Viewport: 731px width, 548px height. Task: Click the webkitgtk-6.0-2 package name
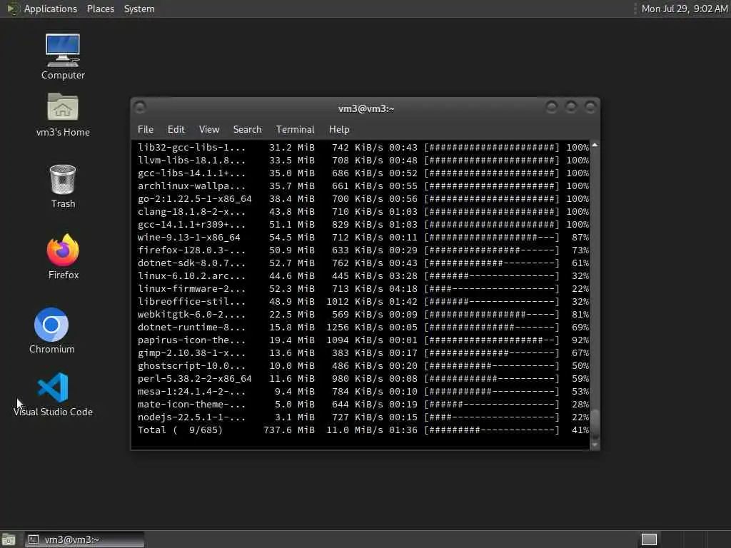191,315
